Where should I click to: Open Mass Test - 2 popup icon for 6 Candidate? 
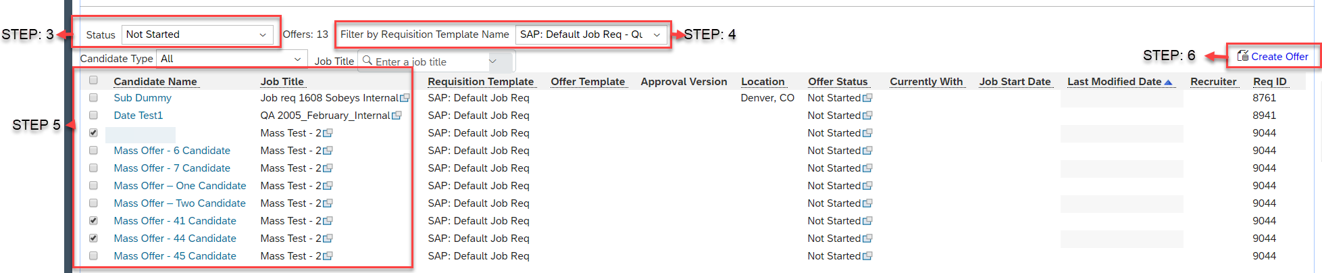[328, 151]
